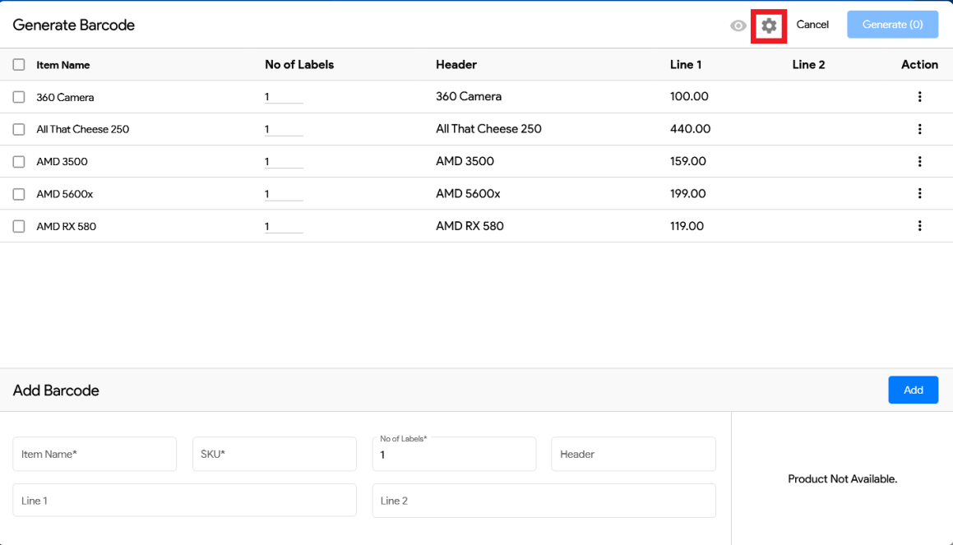The height and width of the screenshot is (545, 953).
Task: Click Line 1 value 440.00
Action: click(x=691, y=129)
